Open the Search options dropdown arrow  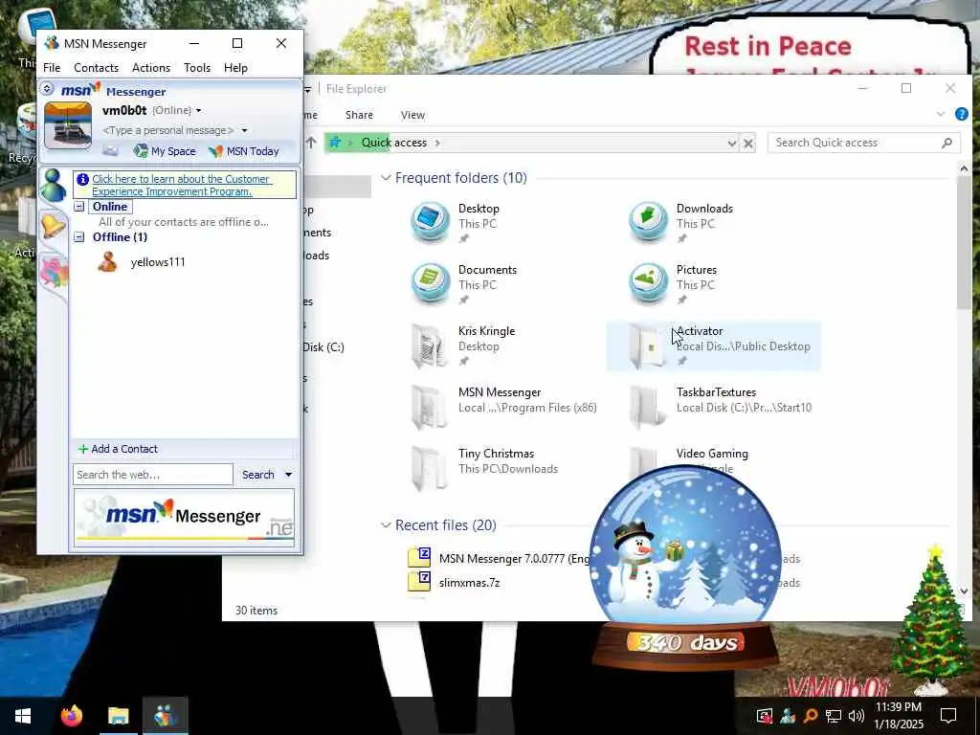pyautogui.click(x=288, y=475)
